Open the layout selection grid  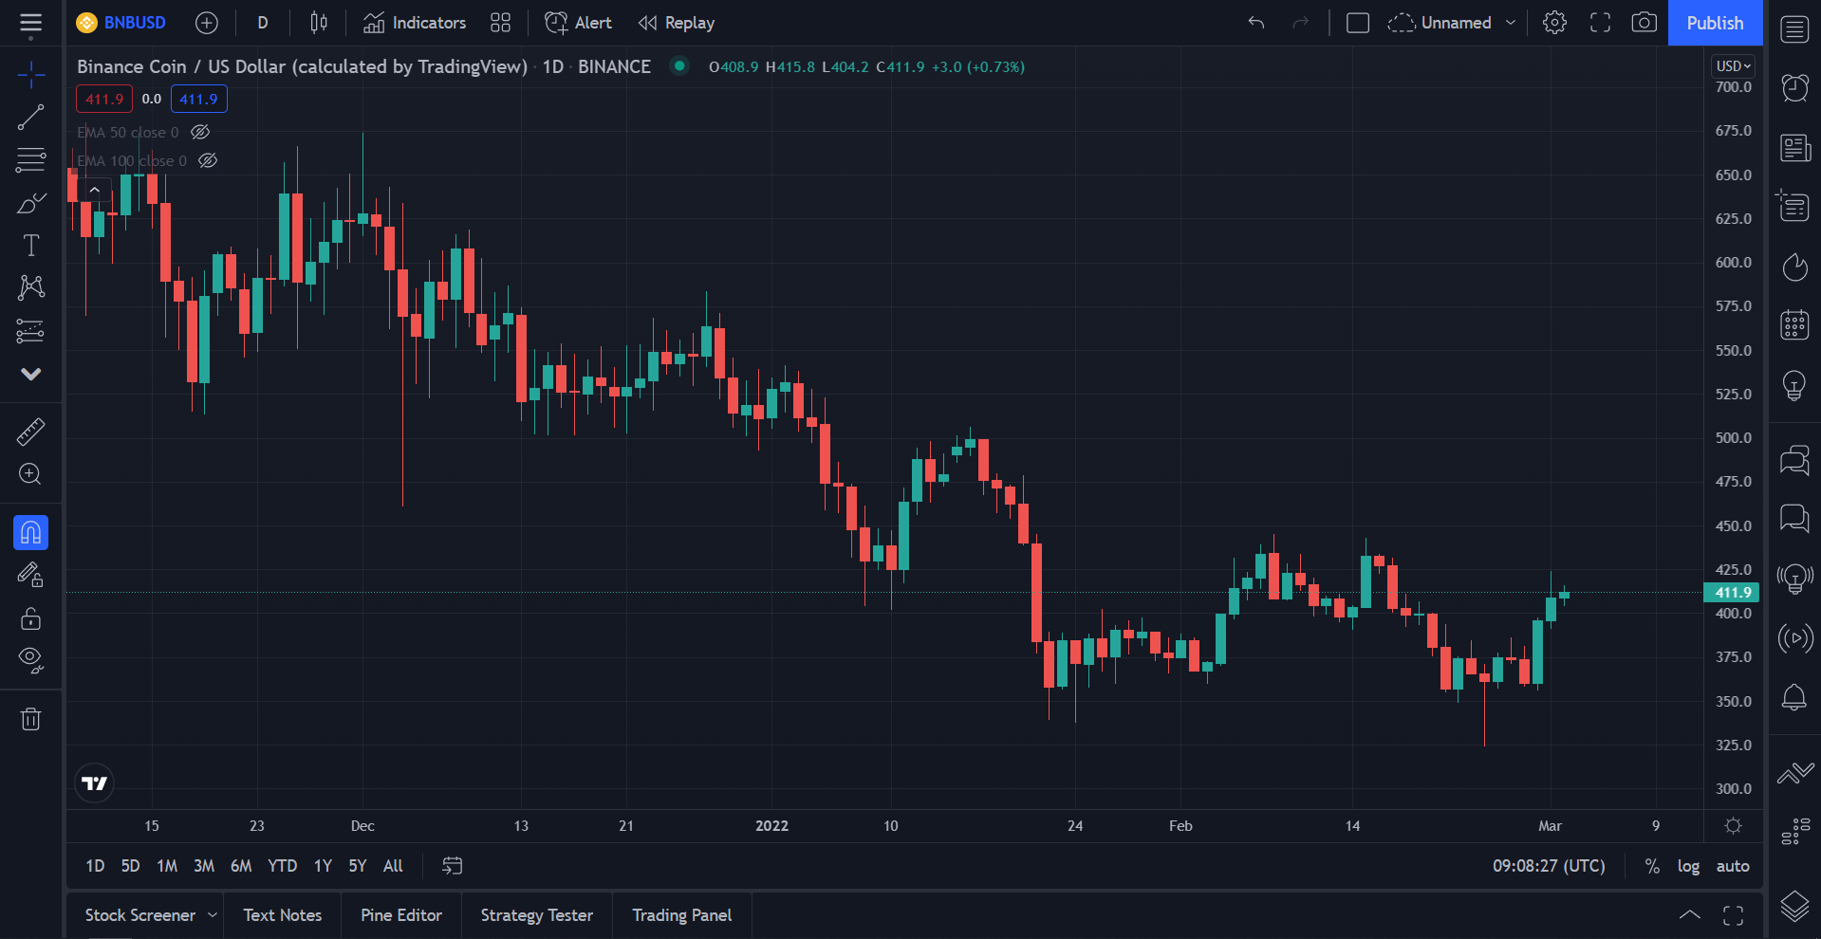[x=500, y=23]
